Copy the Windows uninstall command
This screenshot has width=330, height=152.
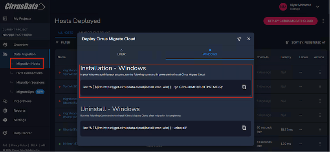pyautogui.click(x=244, y=128)
